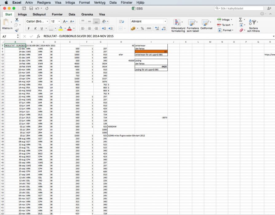The width and height of the screenshot is (275, 215).
Task: Toggle bold formatting with the F button
Action: click(29, 29)
